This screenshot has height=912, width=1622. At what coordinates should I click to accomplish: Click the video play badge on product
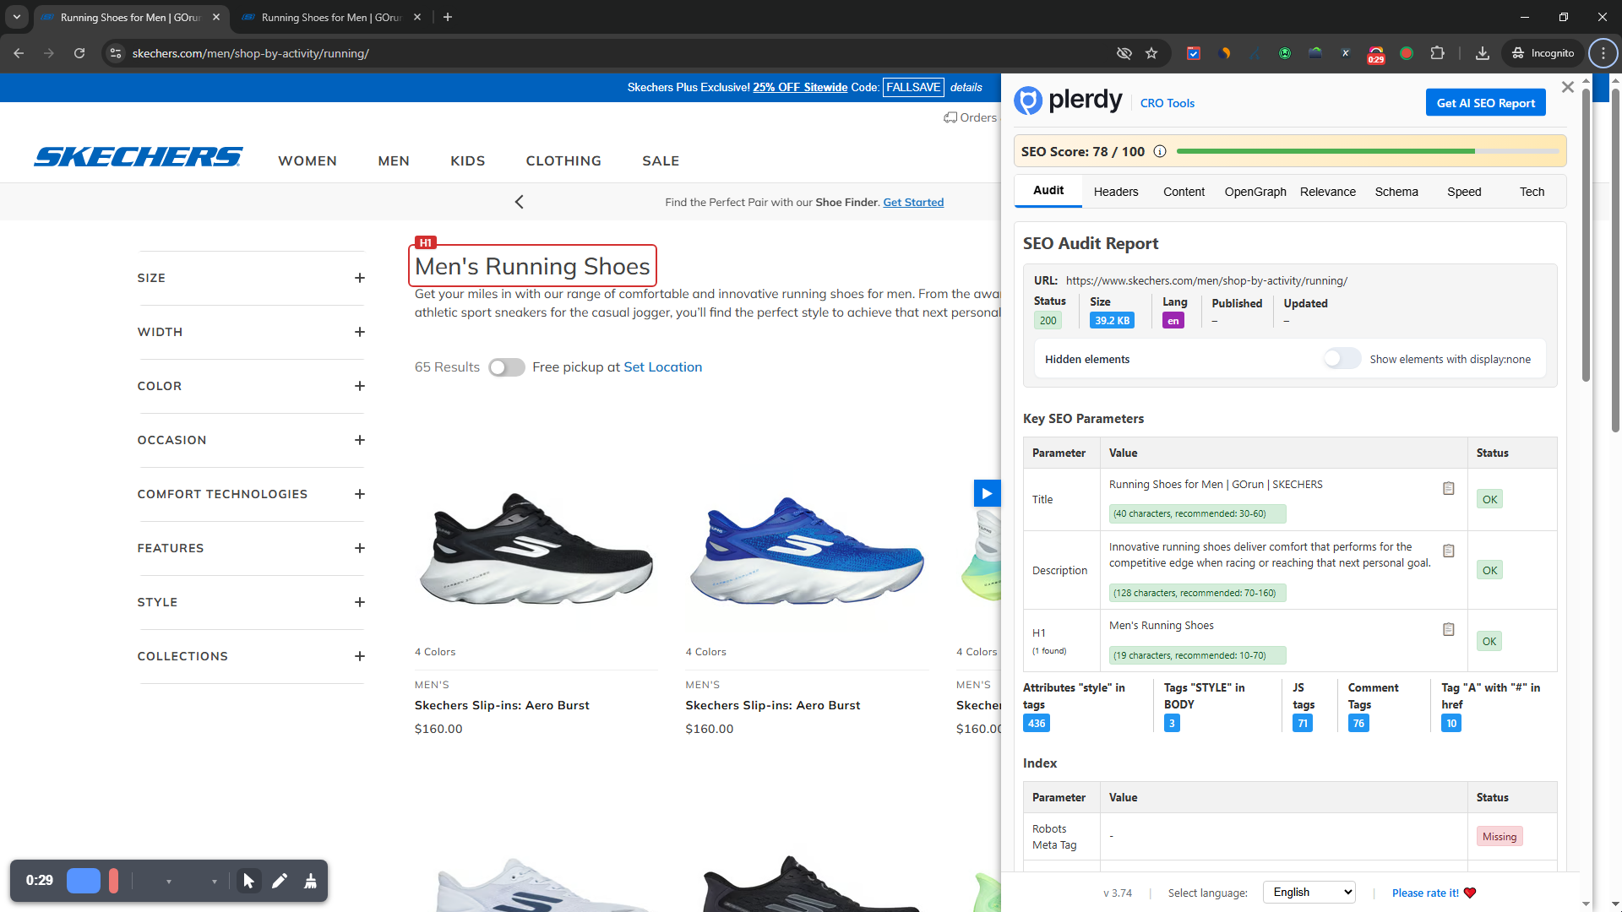point(986,494)
